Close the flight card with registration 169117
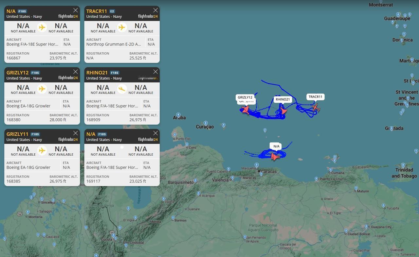Screen dimensions: 419x257 click(x=155, y=133)
